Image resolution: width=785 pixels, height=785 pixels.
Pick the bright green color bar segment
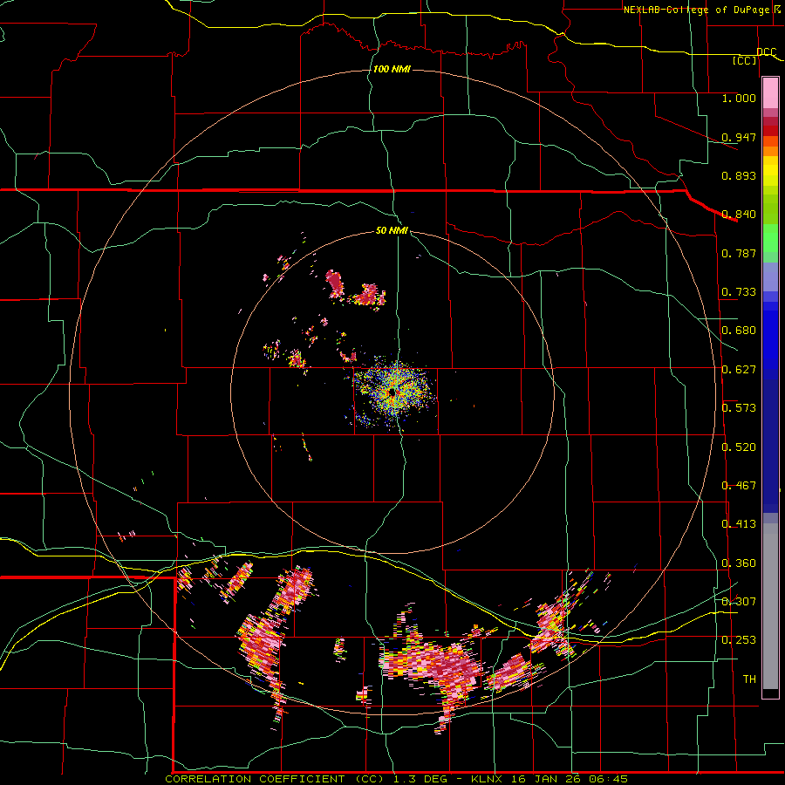pos(770,238)
